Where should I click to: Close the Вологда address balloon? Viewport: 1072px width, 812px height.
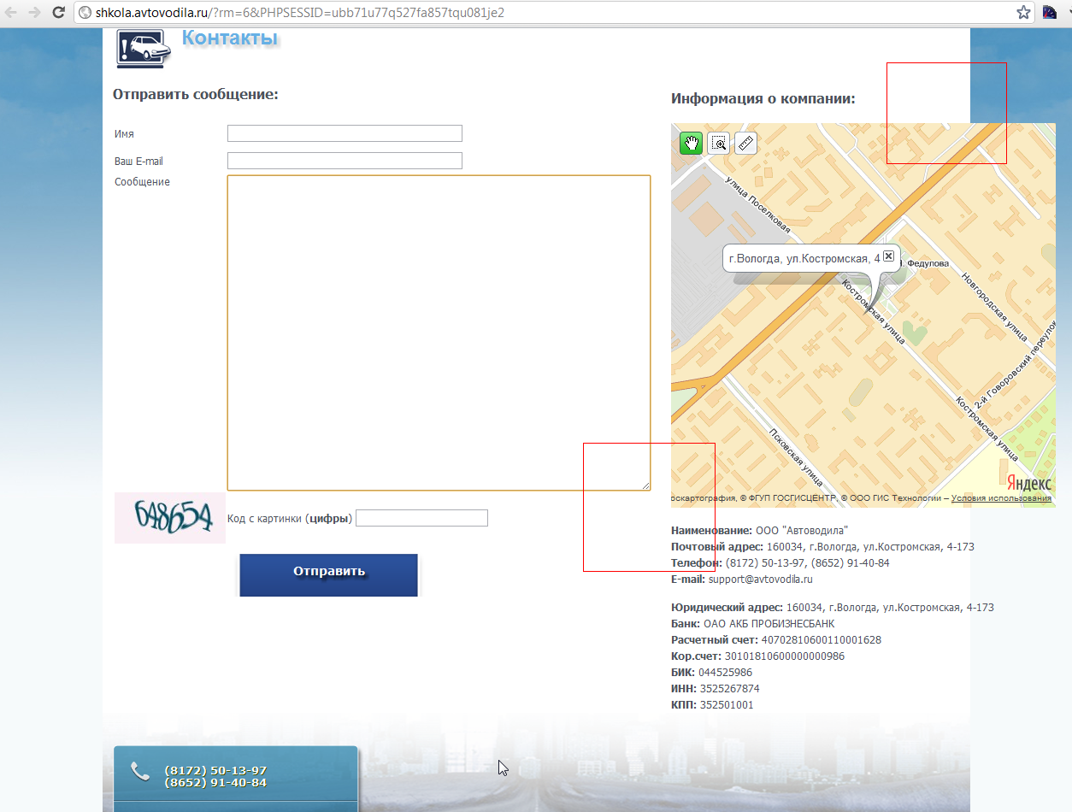click(x=888, y=256)
